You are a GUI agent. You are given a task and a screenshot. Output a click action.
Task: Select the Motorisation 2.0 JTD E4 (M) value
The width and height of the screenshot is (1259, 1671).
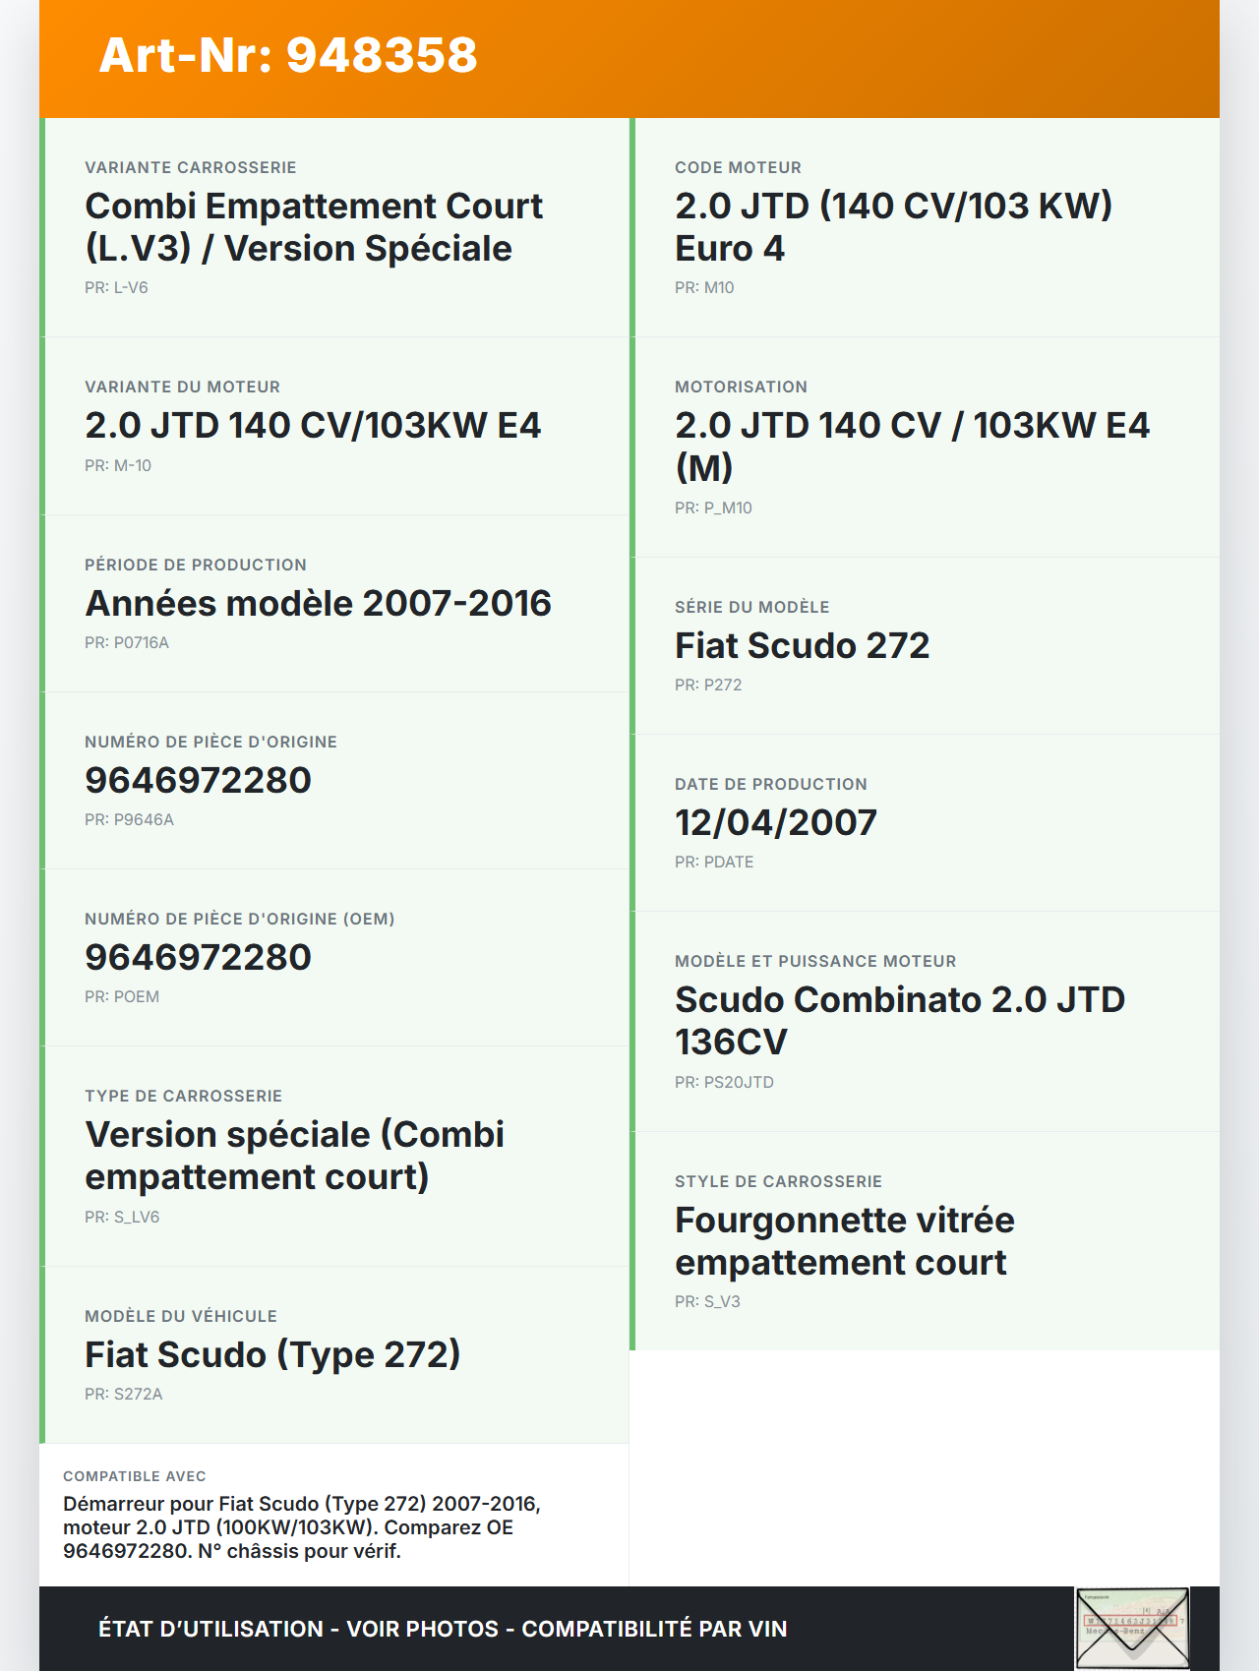912,446
